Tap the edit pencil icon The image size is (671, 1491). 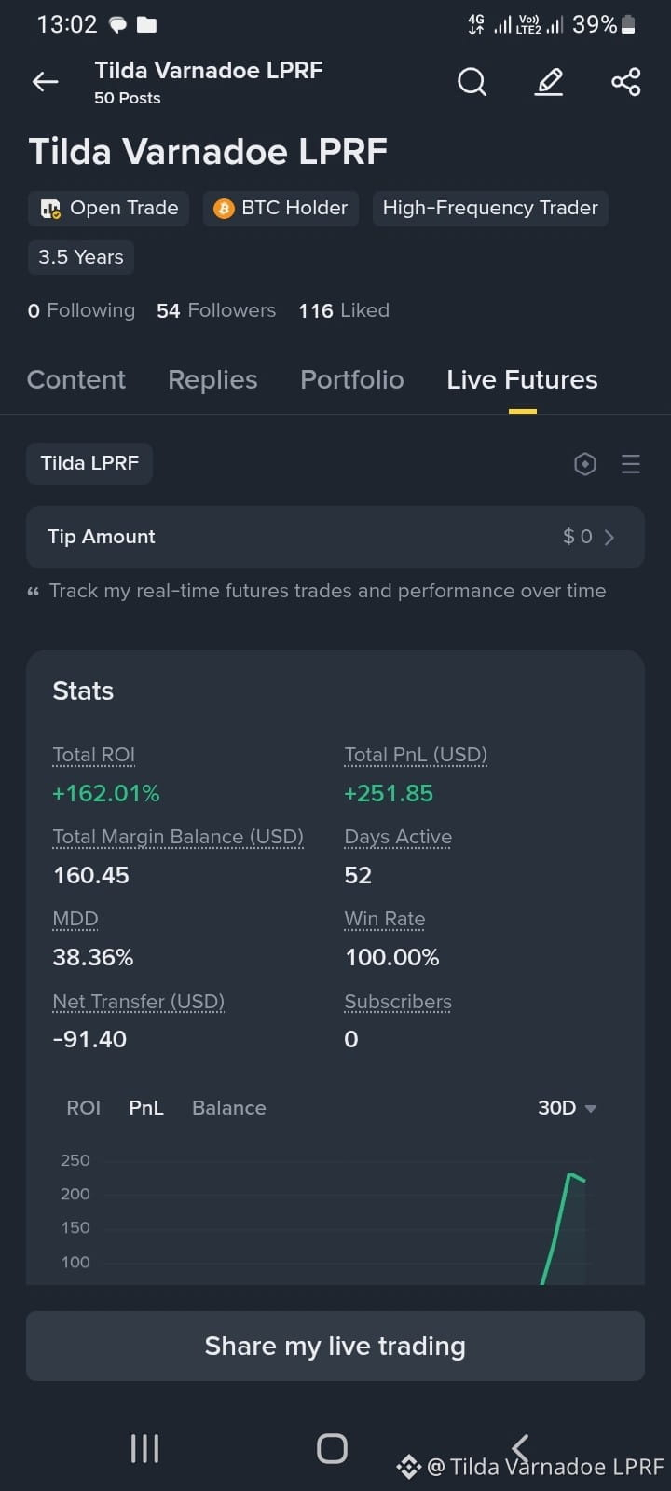549,82
